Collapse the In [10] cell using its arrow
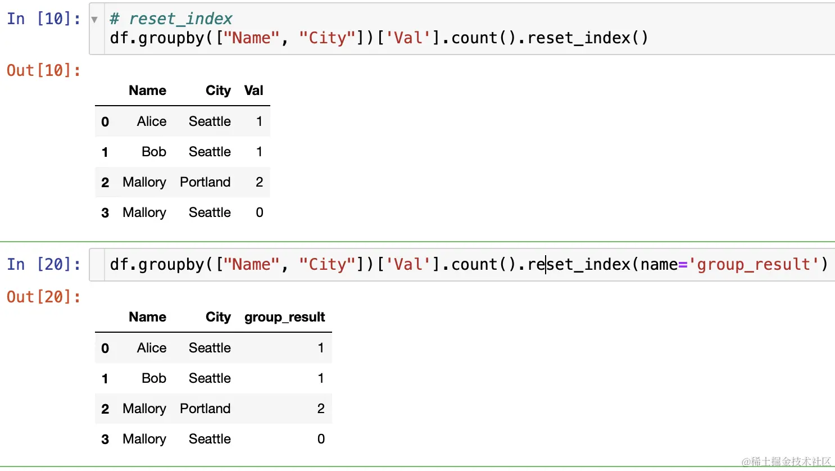Screen dimensions: 835x471 coord(94,20)
